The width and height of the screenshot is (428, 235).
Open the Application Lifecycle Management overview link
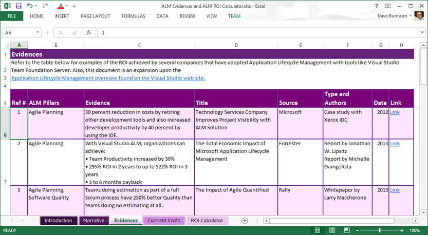(108, 78)
